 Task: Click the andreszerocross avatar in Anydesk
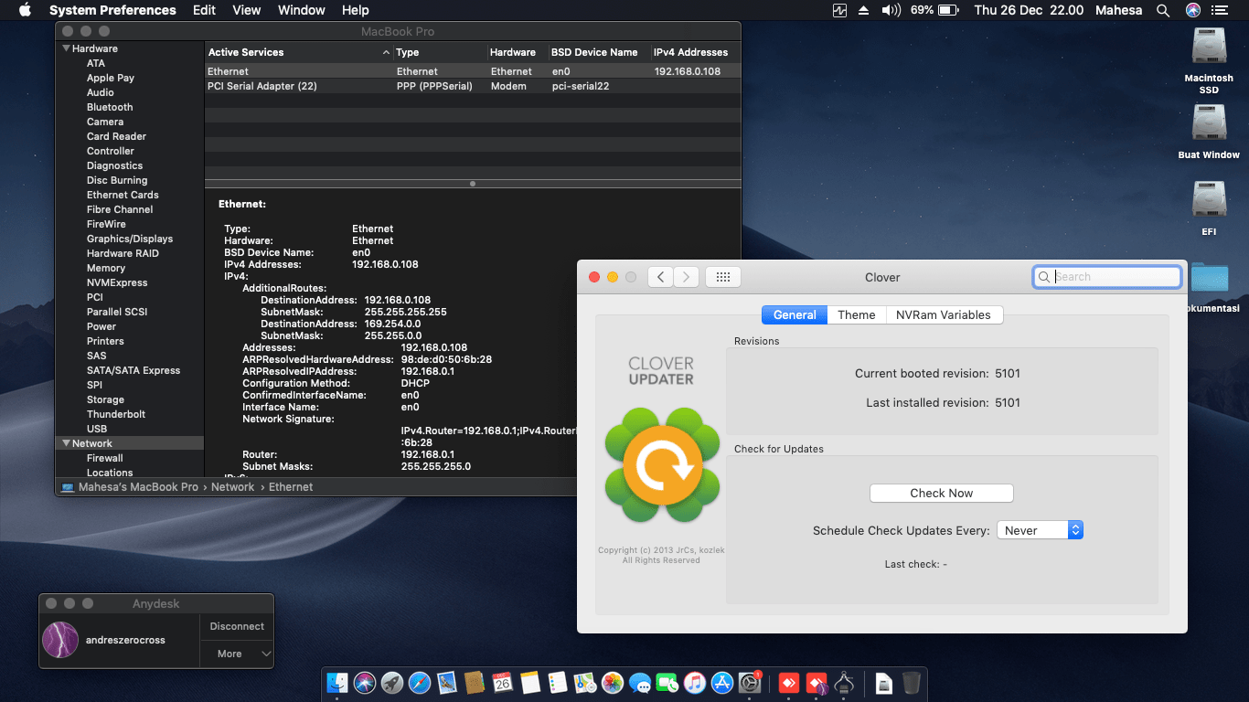pyautogui.click(x=60, y=640)
